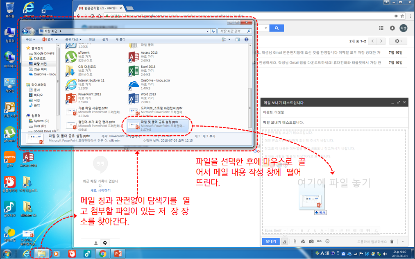Click the File Explorer taskbar icon
This screenshot has height=259, width=415.
tap(41, 254)
